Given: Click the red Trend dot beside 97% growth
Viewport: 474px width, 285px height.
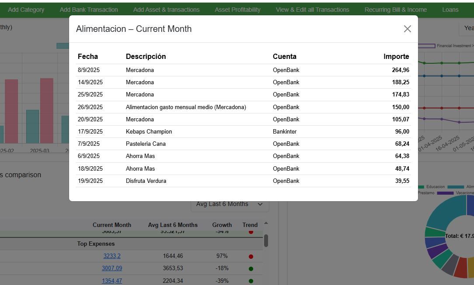Looking at the screenshot, I should click(x=251, y=257).
